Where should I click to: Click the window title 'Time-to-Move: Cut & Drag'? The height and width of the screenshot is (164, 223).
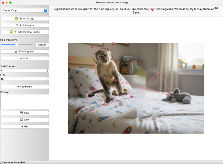[x=112, y=3]
